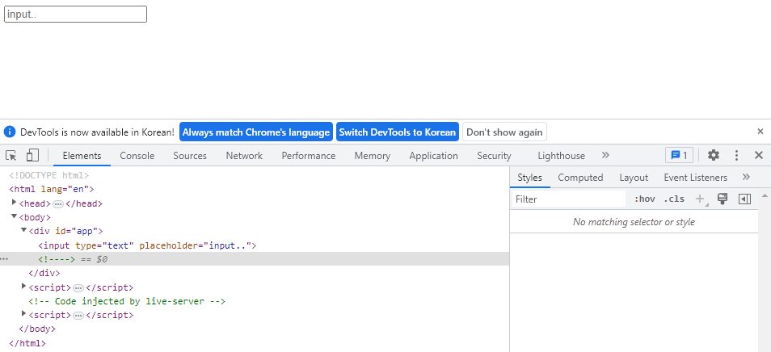Select the closing </div> row

255,273
